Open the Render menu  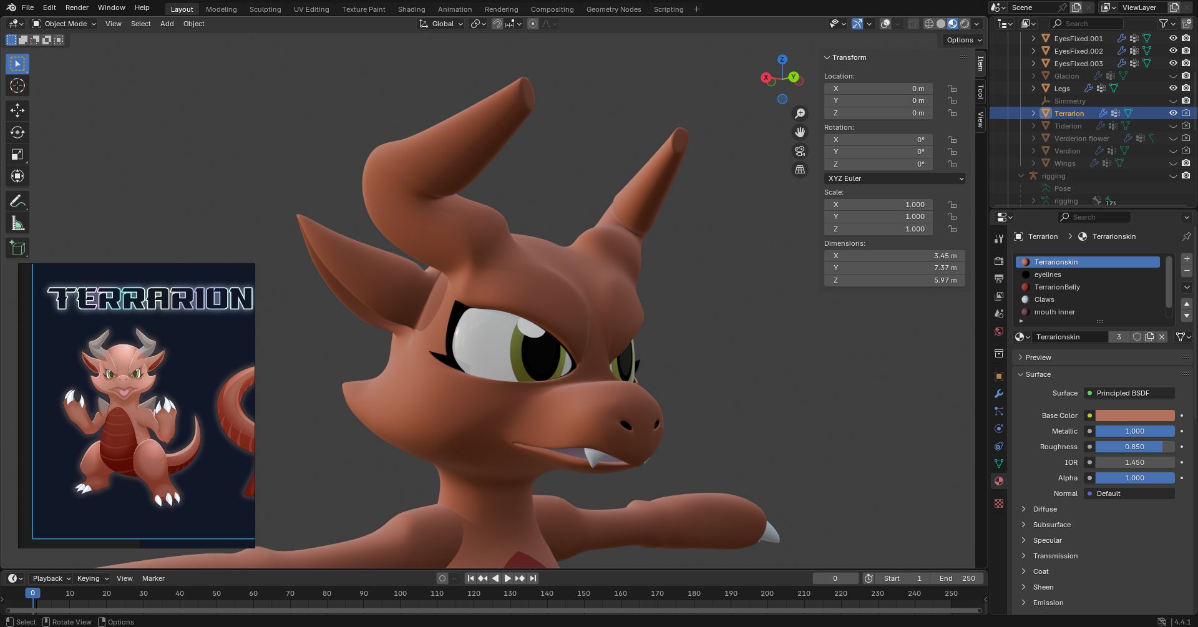click(77, 7)
